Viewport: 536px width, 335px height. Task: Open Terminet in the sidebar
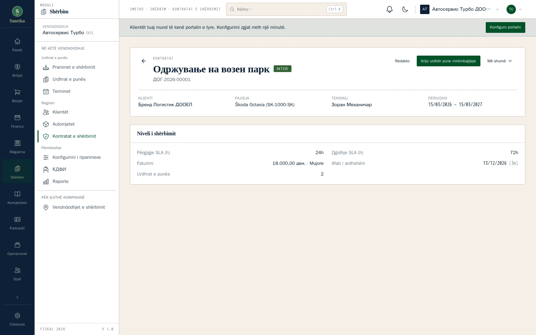click(77, 91)
